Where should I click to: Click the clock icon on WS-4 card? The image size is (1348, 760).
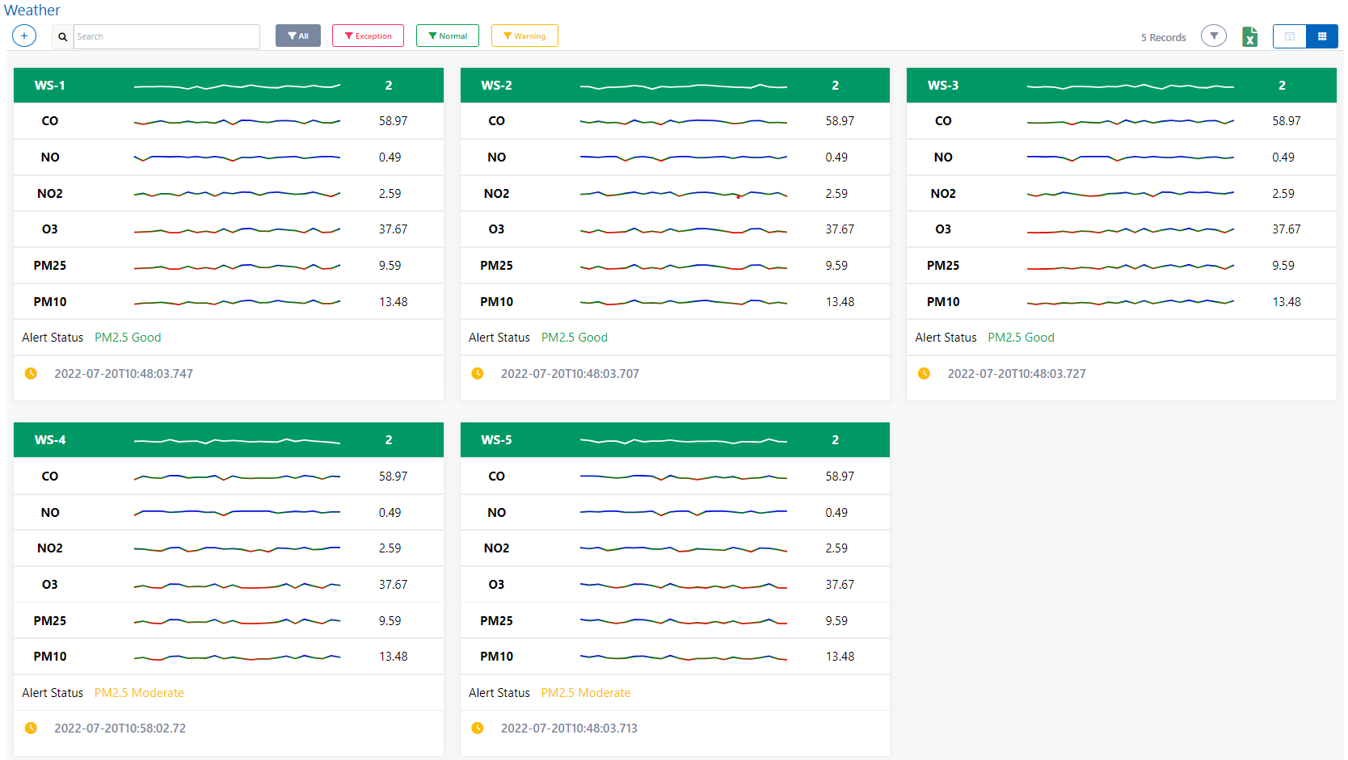31,729
